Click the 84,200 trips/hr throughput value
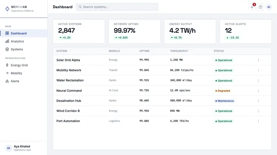This screenshot has width=277, height=155. click(x=182, y=70)
